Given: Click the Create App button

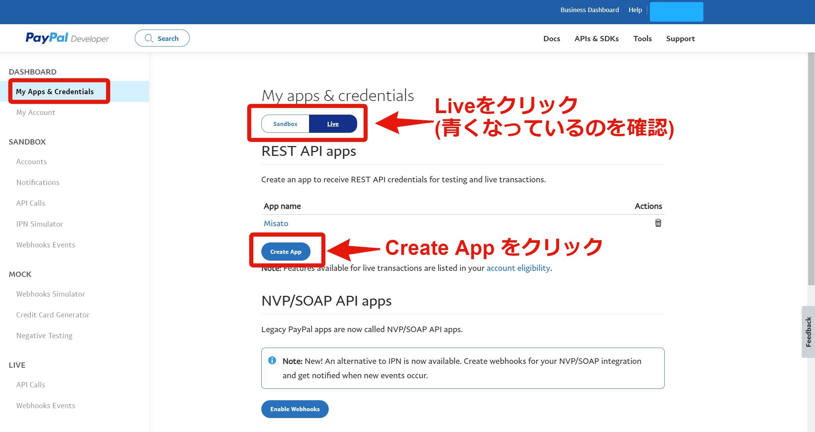Looking at the screenshot, I should [286, 252].
